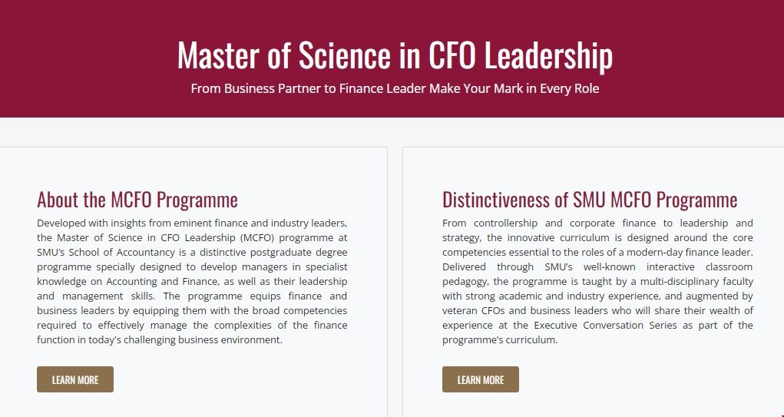The image size is (784, 417).
Task: Click 'multi-disciplinary faculty' in the Distinctiveness paragraph
Action: (x=692, y=281)
